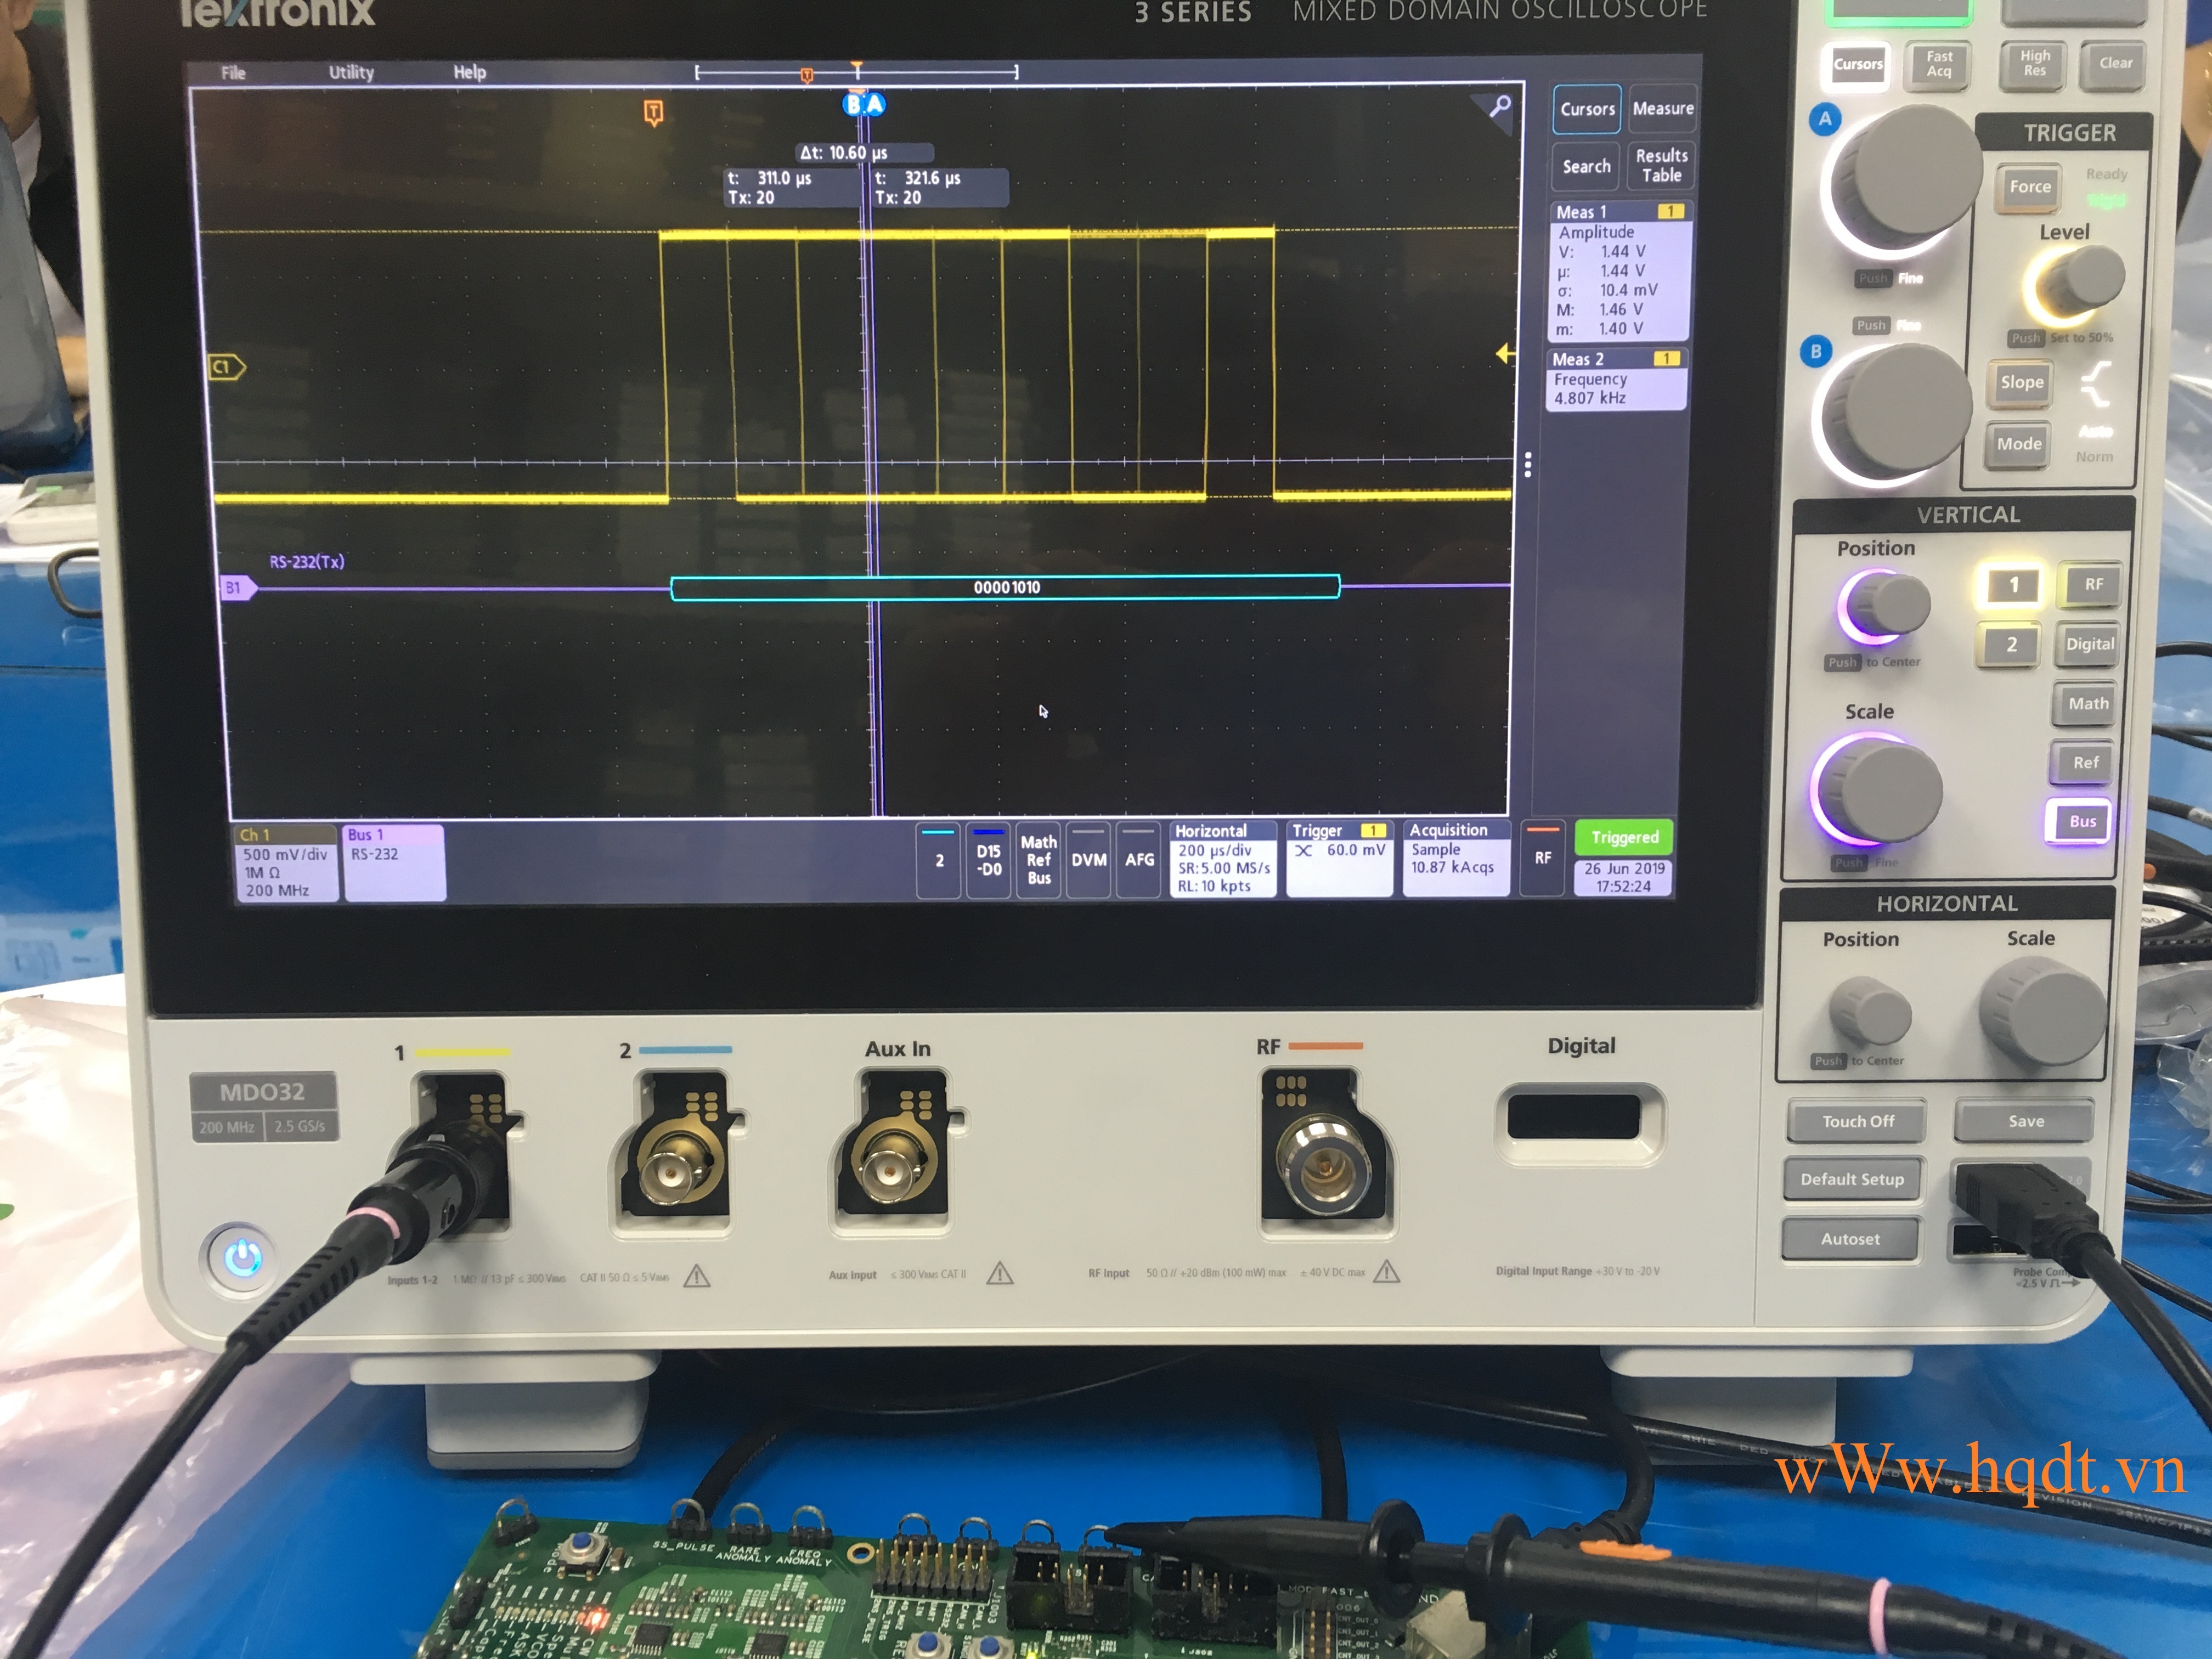2212x1659 pixels.
Task: Click the illuminated front-panel Bus button
Action: 2081,822
